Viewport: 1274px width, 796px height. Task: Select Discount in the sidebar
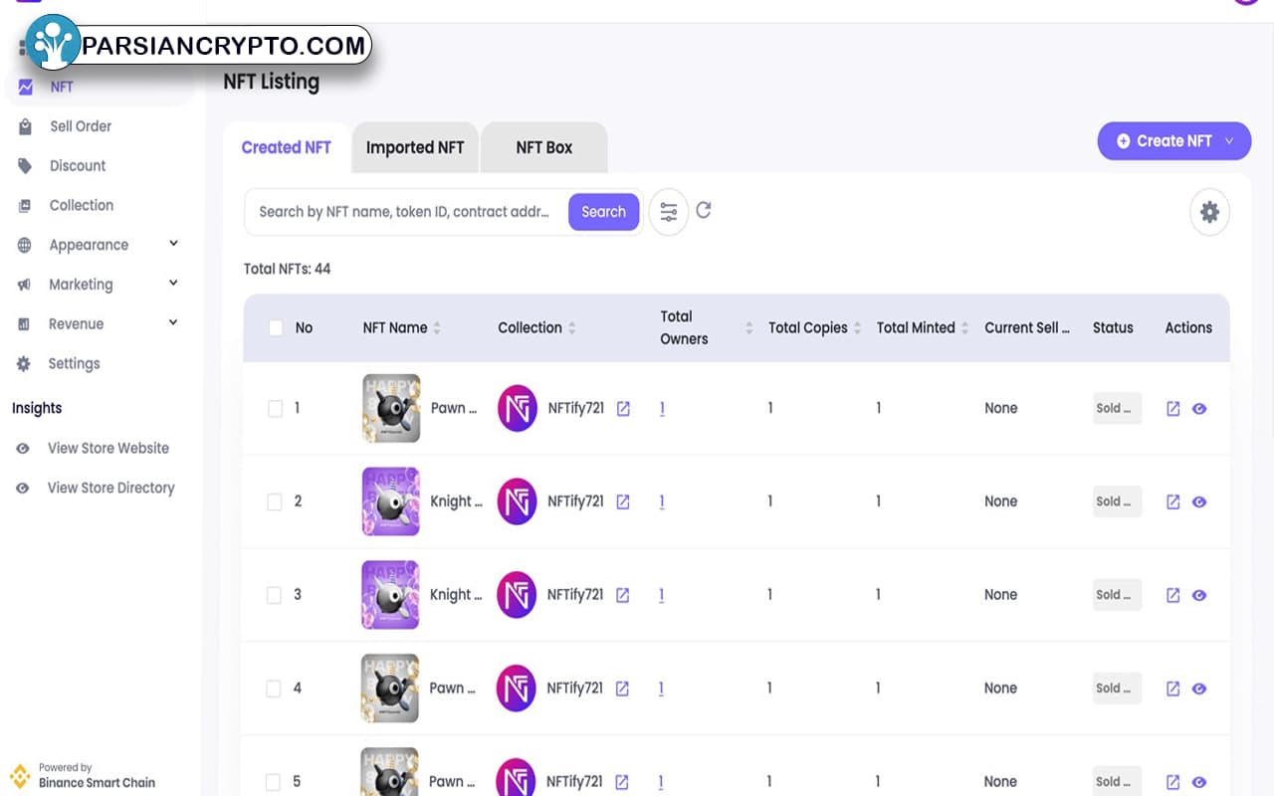[x=78, y=166]
